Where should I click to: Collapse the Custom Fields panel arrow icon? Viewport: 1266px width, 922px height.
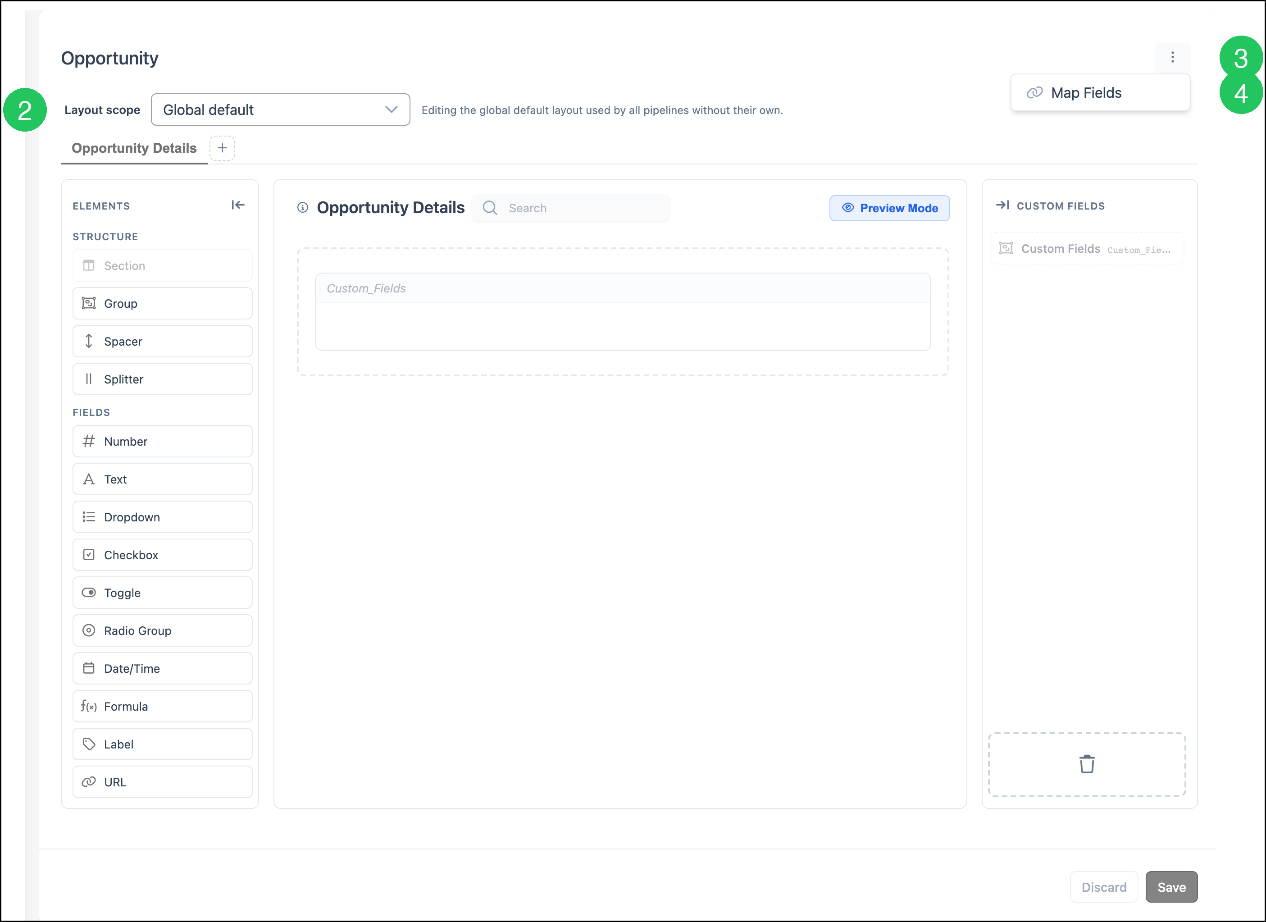click(x=1002, y=205)
